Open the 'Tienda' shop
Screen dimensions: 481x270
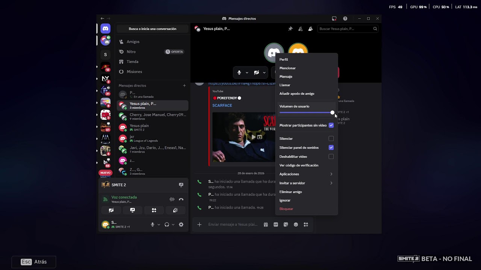(x=153, y=61)
